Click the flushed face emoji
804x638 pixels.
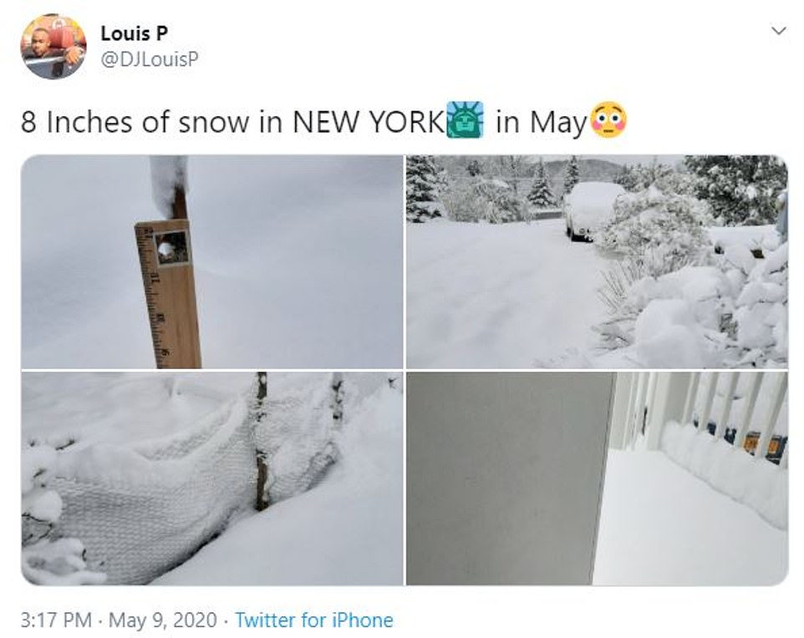608,121
